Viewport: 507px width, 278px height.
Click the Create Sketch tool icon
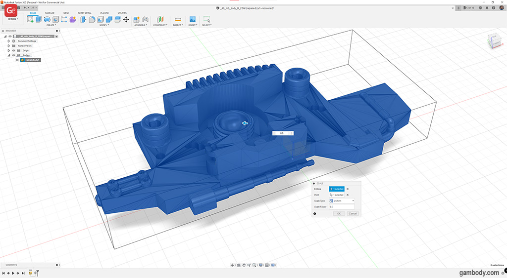pyautogui.click(x=30, y=19)
